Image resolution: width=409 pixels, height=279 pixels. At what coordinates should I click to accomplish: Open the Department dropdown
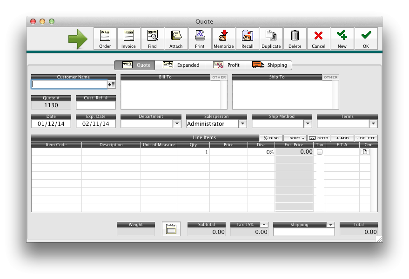click(177, 123)
